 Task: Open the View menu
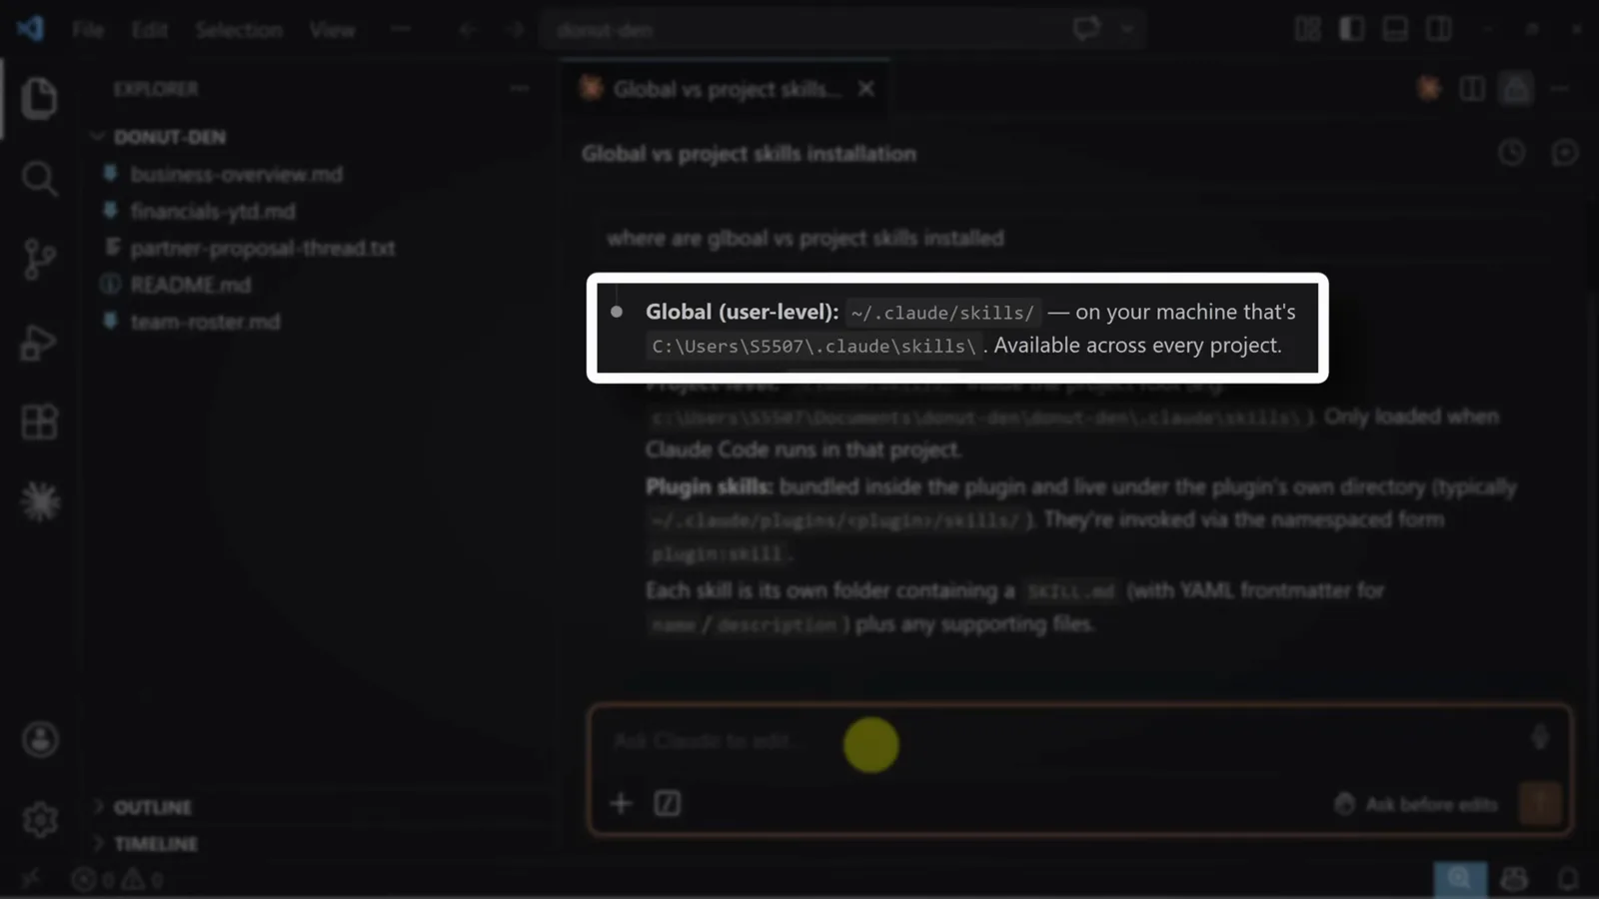[x=332, y=30]
